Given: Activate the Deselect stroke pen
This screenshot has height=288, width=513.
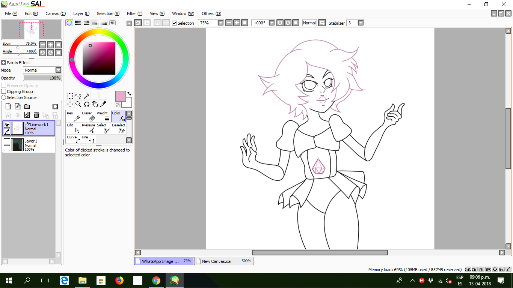Looking at the screenshot, I should 118,128.
